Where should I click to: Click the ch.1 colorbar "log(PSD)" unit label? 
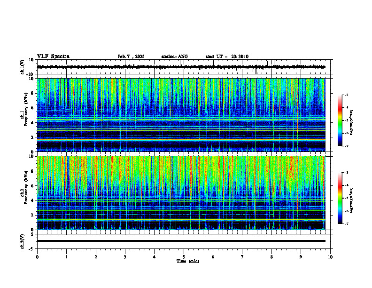[352, 122]
